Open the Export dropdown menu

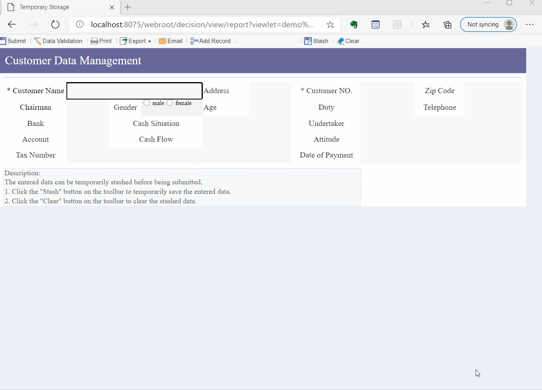(136, 41)
